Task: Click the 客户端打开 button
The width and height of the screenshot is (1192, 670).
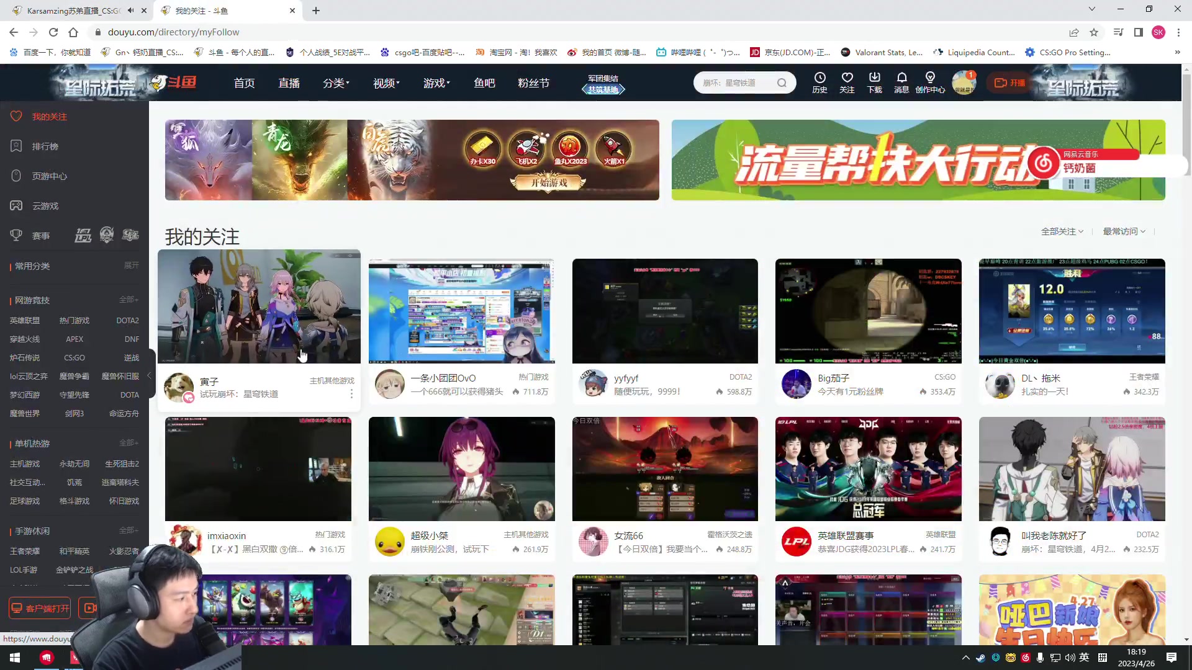Action: [40, 608]
